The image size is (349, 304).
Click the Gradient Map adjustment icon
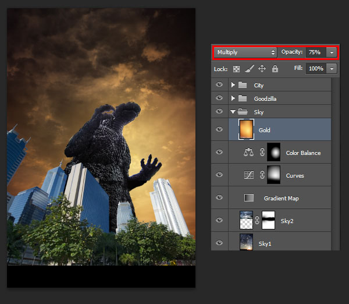point(249,197)
